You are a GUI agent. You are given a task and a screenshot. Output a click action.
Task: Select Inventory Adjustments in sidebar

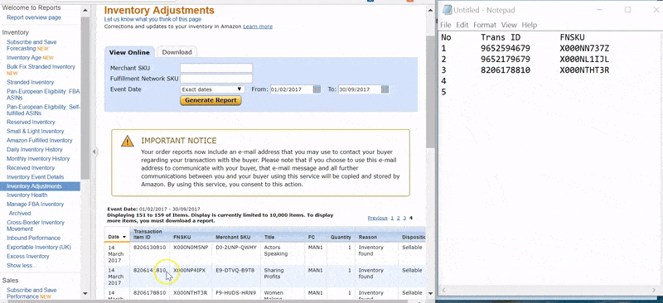tap(40, 186)
